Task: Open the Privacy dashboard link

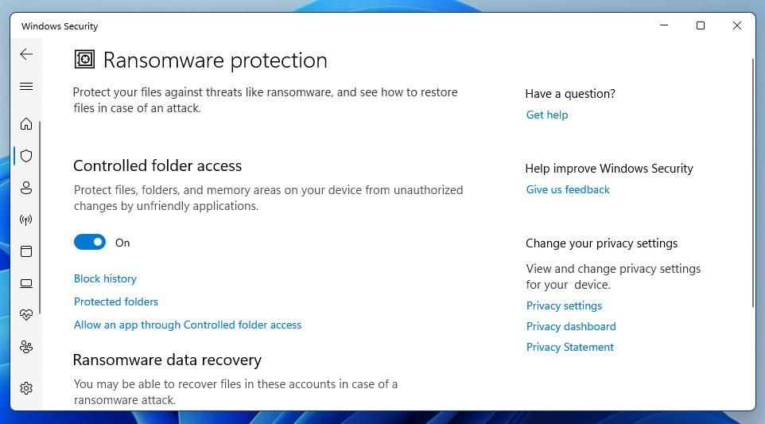Action: [x=571, y=326]
